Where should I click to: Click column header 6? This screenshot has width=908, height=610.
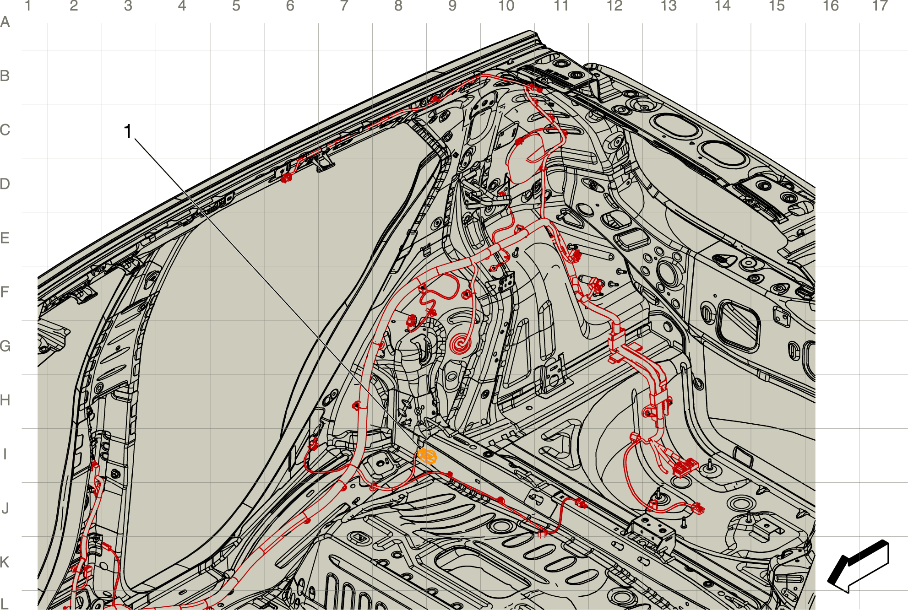[290, 6]
